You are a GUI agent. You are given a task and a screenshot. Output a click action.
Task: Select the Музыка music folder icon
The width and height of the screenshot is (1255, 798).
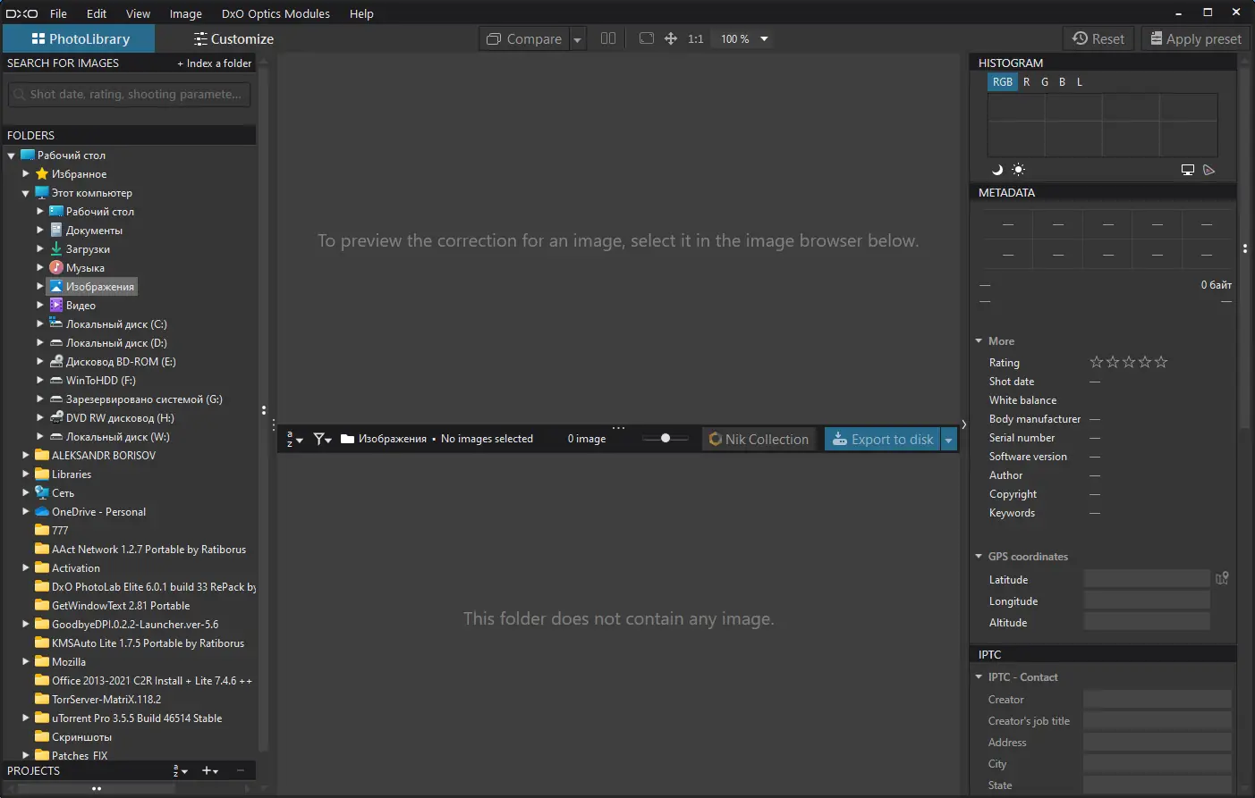56,268
